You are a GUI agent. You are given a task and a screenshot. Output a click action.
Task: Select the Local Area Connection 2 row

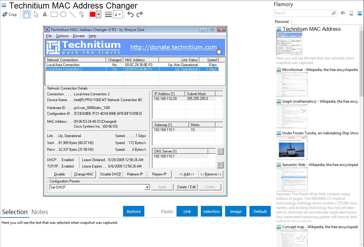click(x=132, y=69)
